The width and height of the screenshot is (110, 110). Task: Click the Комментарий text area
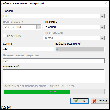pos(54,76)
